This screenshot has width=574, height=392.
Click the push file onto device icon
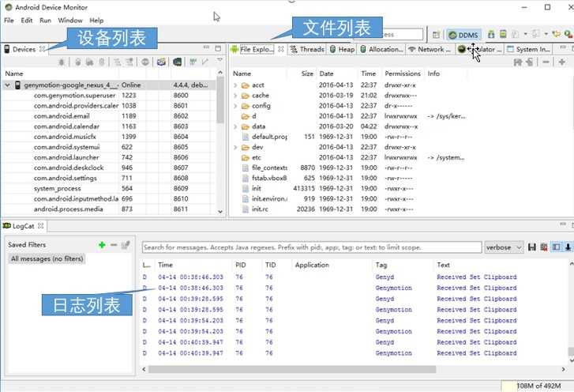pyautogui.click(x=530, y=62)
